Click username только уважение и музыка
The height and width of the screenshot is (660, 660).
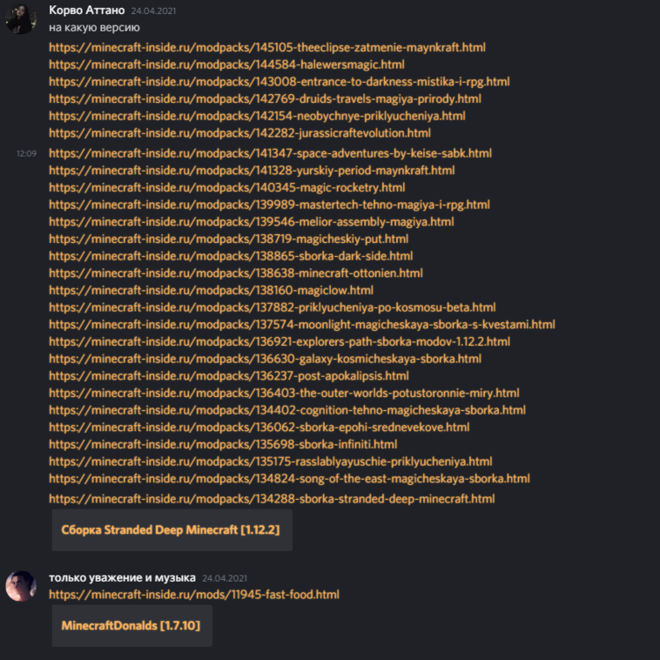click(x=122, y=577)
